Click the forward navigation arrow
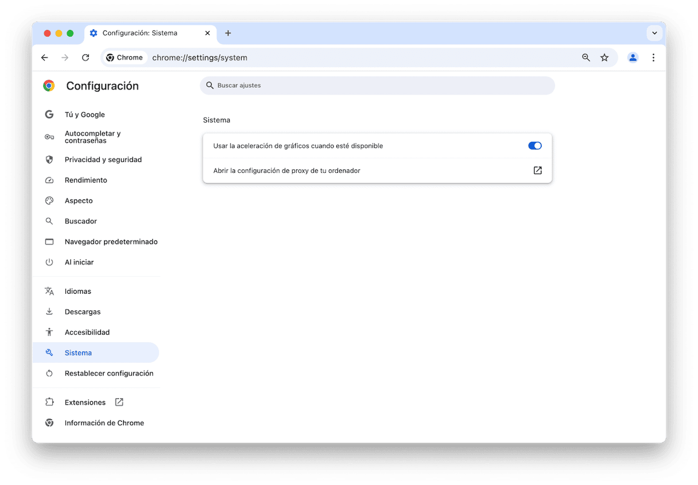This screenshot has height=485, width=698. [65, 57]
